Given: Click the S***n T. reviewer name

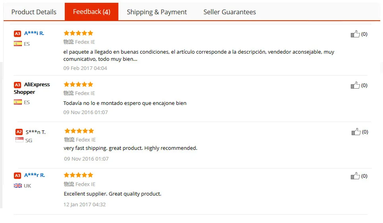Looking at the screenshot, I should tap(36, 132).
